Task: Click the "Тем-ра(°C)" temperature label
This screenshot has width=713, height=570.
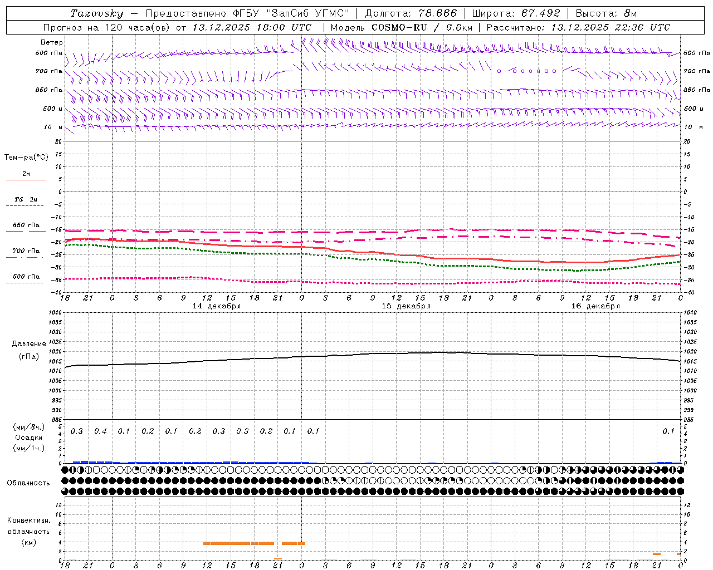Action: point(26,158)
